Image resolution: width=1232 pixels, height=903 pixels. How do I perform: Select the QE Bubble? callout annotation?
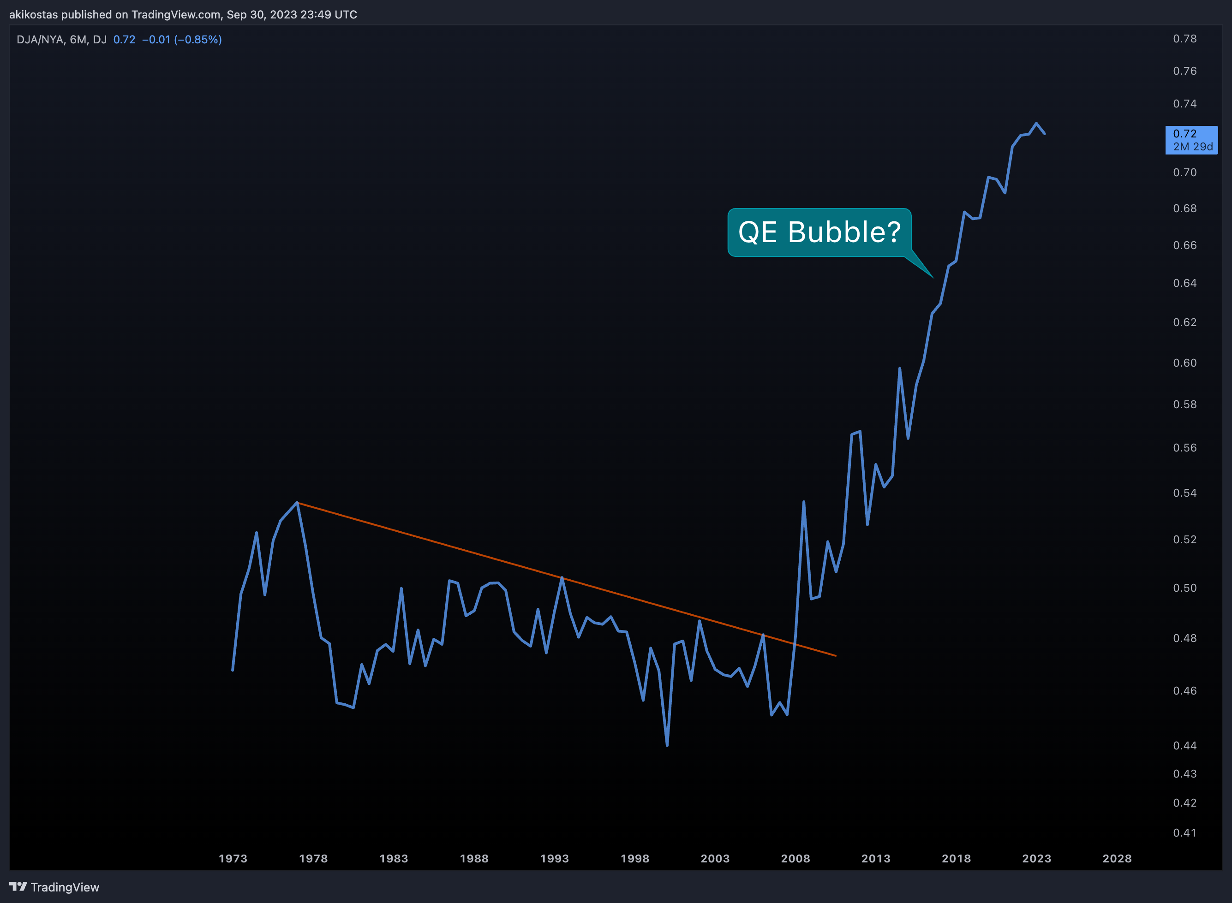[819, 232]
